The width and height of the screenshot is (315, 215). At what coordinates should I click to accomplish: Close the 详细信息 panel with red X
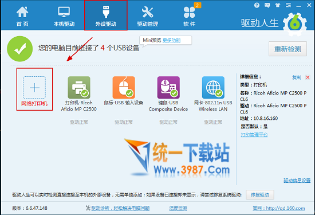[x=308, y=77]
